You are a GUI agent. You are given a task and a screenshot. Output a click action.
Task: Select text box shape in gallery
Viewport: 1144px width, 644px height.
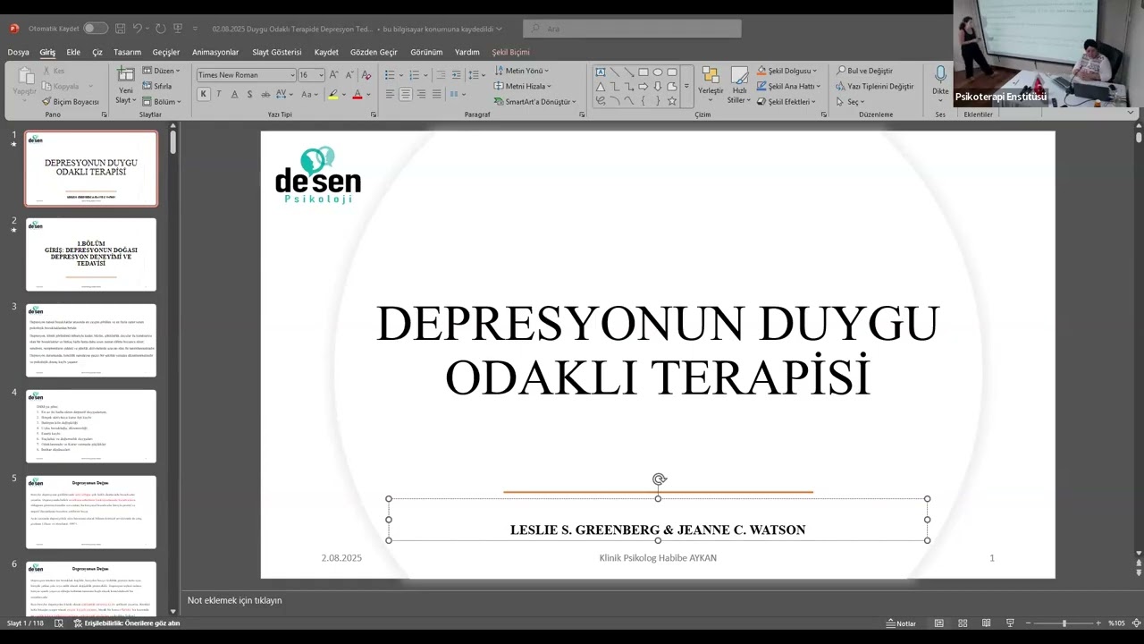coord(601,72)
